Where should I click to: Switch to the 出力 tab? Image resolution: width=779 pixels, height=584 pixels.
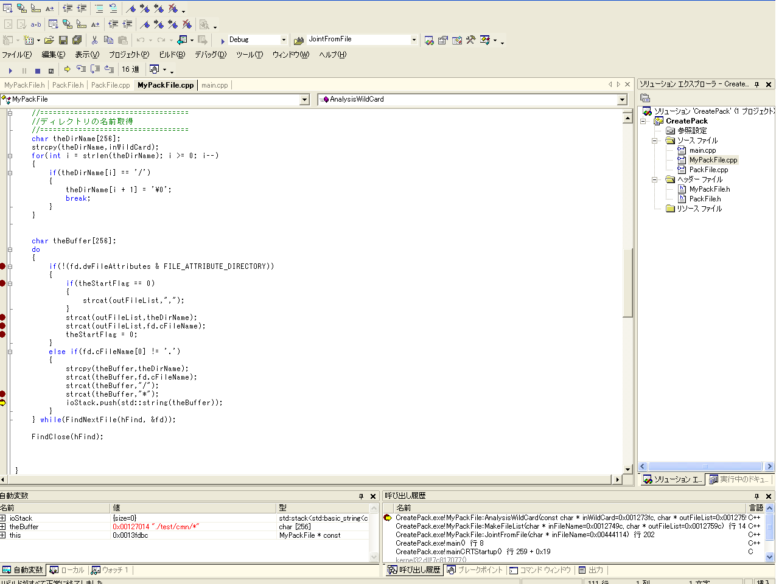(590, 570)
